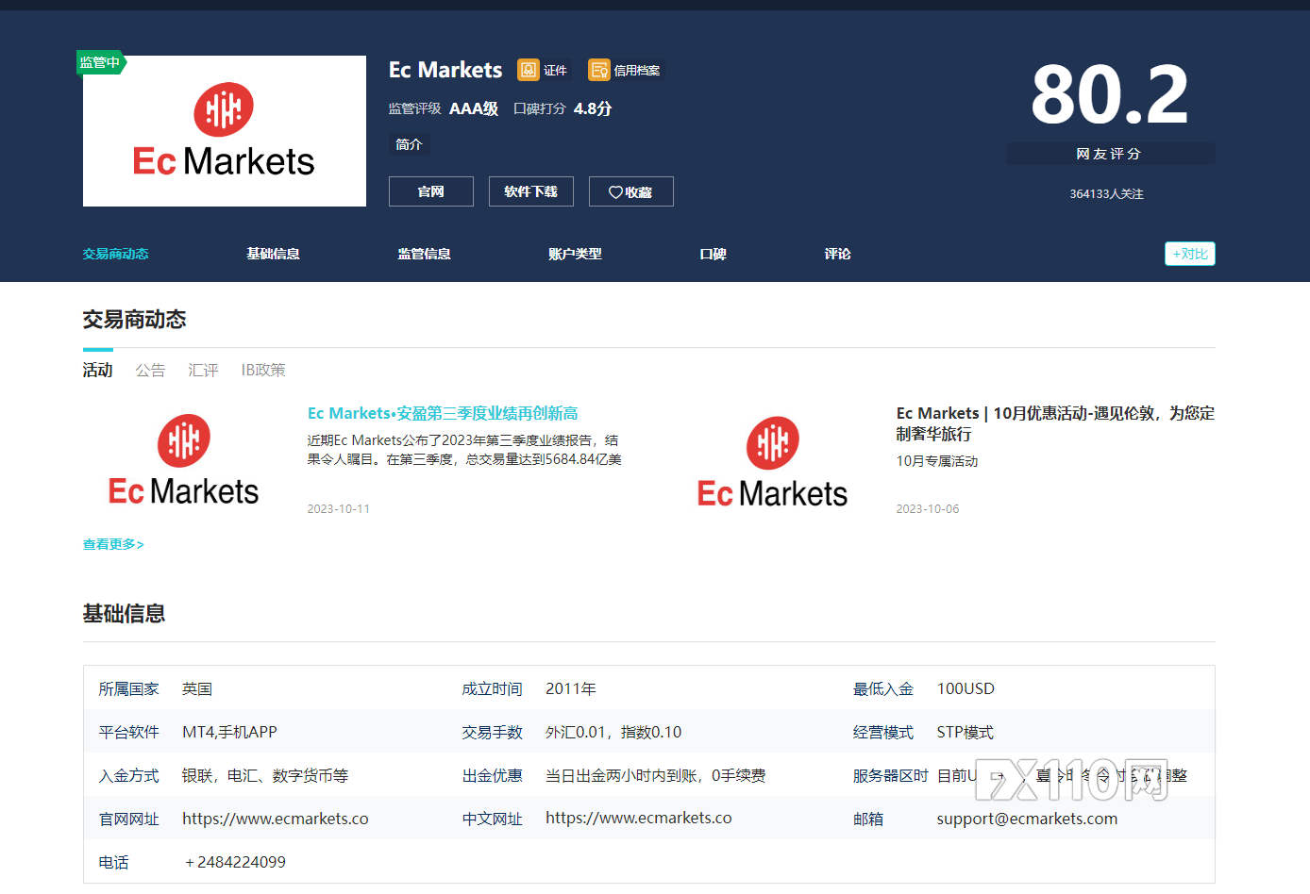Image resolution: width=1310 pixels, height=894 pixels.
Task: Click the 交易手数 field label
Action: pos(492,732)
